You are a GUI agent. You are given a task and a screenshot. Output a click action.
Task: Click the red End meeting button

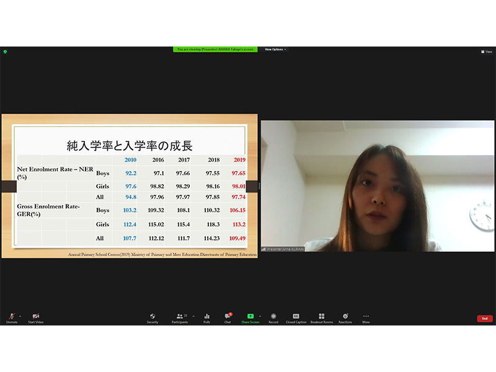pyautogui.click(x=485, y=318)
